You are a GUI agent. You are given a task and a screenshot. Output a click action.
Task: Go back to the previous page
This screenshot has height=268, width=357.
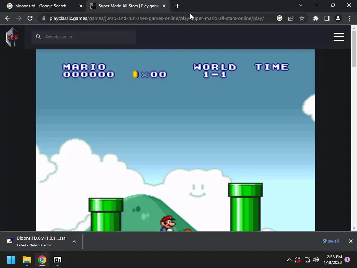click(8, 18)
